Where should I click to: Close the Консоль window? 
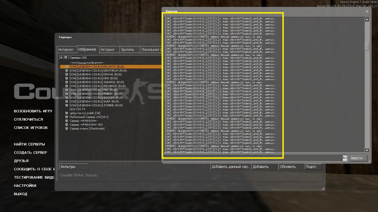coord(367,12)
